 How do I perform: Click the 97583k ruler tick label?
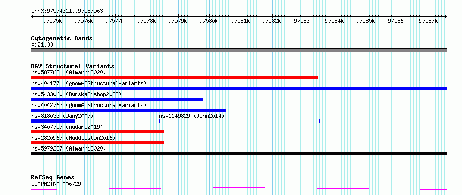tap(303, 21)
